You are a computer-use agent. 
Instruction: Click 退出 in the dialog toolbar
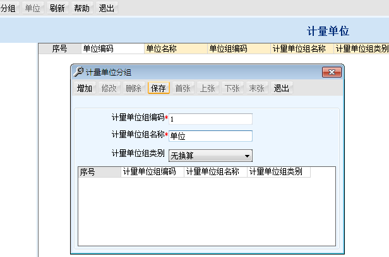(x=282, y=88)
